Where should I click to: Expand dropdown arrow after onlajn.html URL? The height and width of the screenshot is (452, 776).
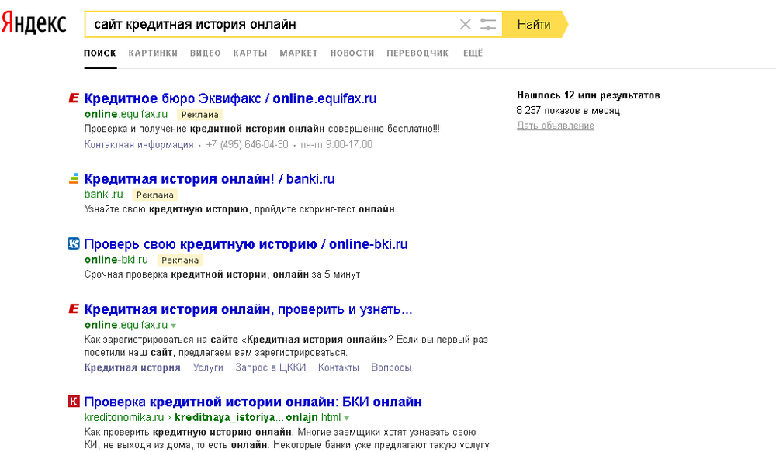(x=346, y=418)
